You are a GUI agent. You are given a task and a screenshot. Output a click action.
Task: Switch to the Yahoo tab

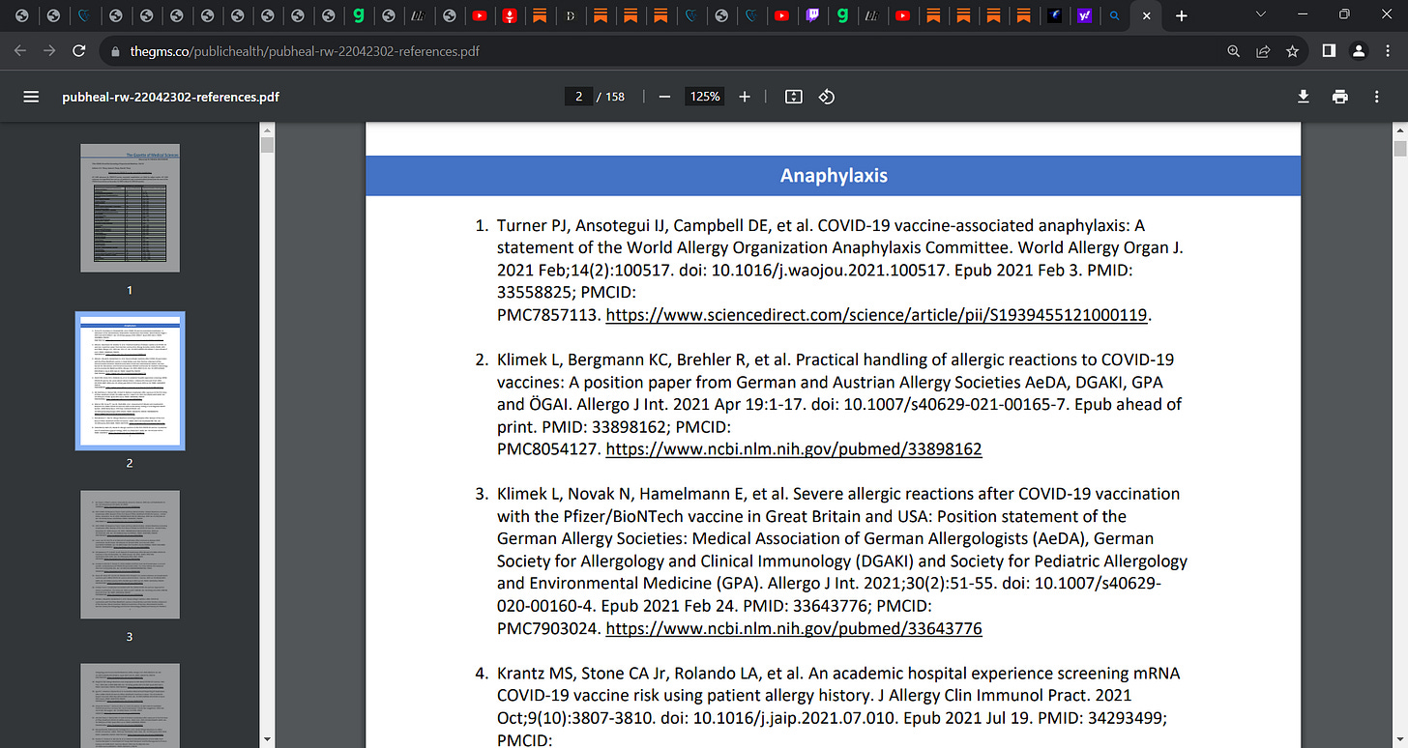pyautogui.click(x=1085, y=15)
